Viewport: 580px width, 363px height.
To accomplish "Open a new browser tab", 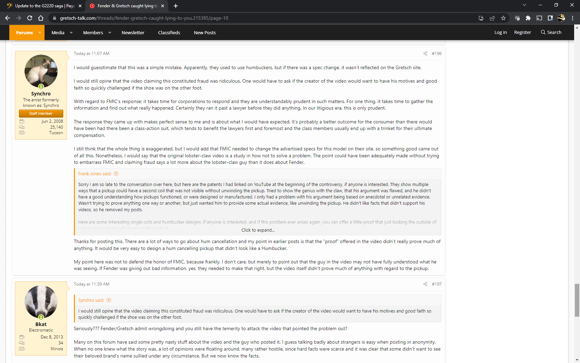I will 176,6.
